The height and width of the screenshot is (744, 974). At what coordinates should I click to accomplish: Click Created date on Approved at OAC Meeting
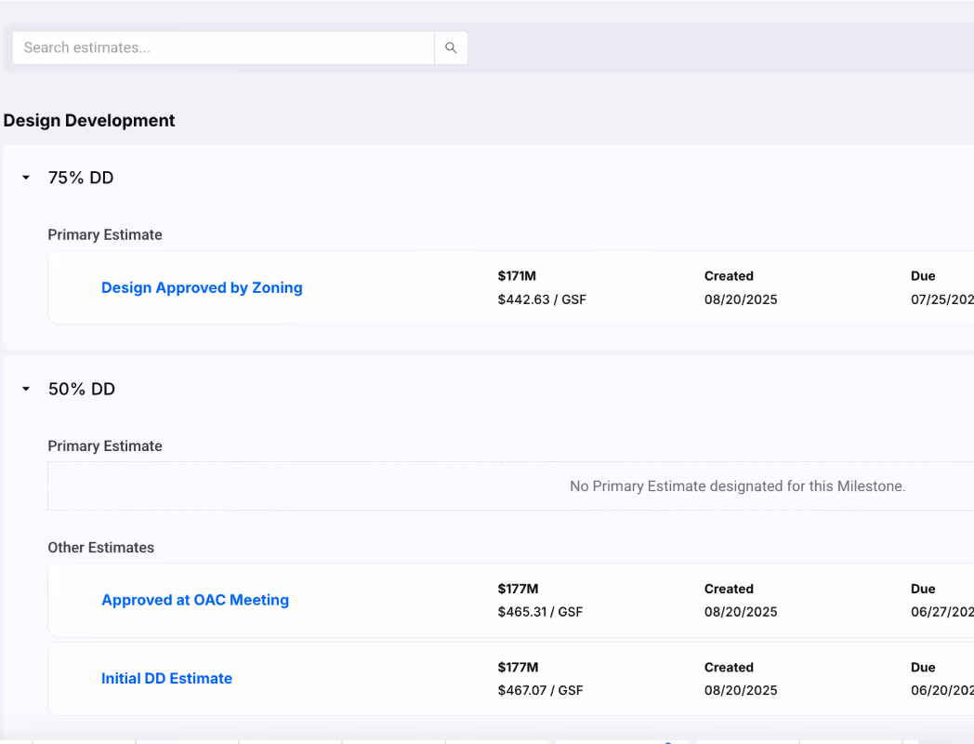[x=741, y=612]
